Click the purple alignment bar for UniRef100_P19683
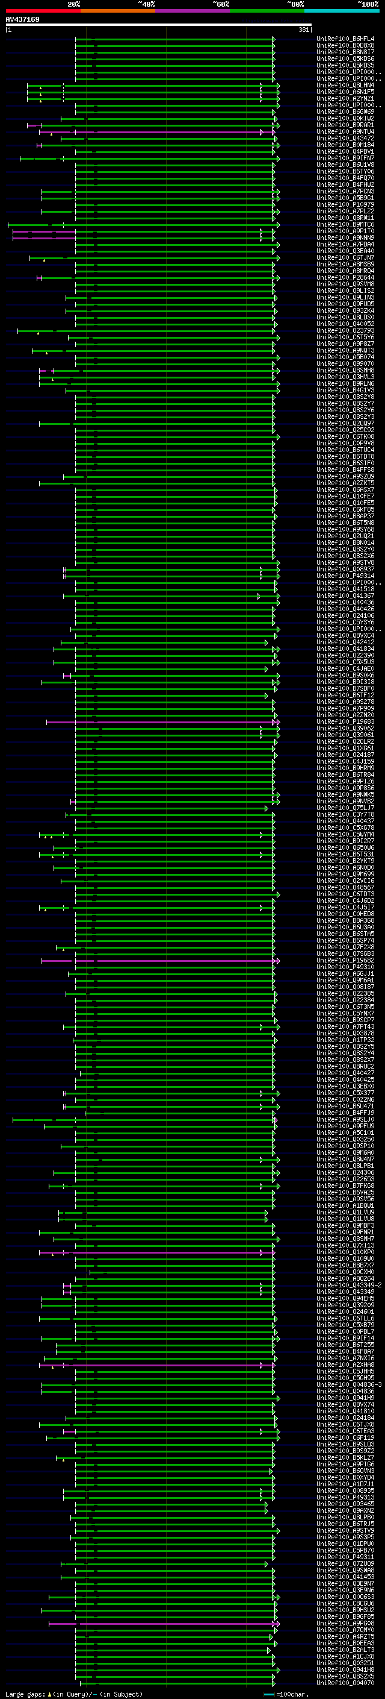The height and width of the screenshot is (1699, 385). [x=162, y=722]
